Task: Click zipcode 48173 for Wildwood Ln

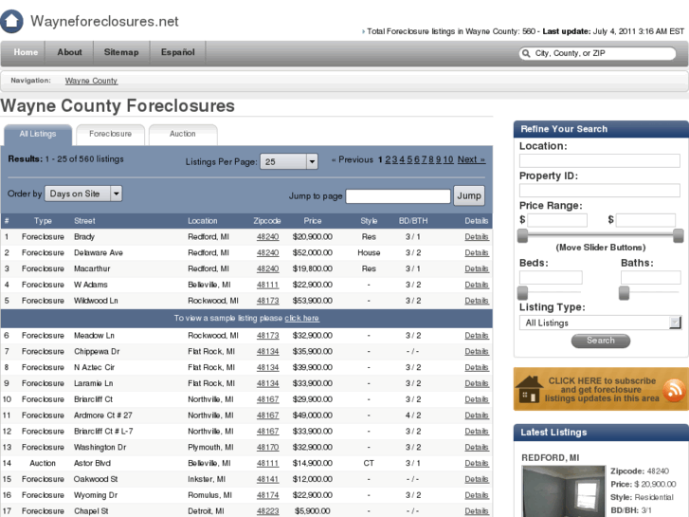Action: (267, 301)
